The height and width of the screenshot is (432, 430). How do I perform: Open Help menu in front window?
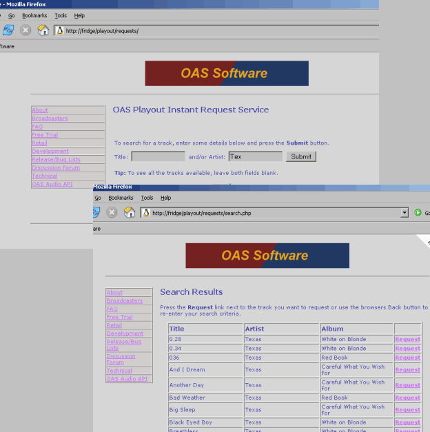(165, 198)
